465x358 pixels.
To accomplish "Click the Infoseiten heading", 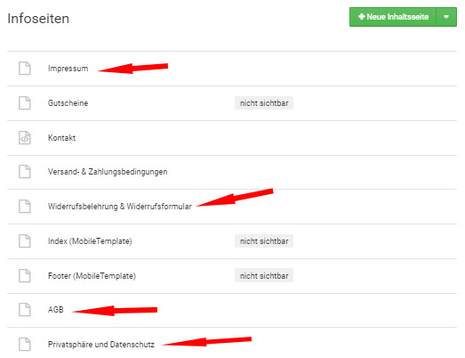I will (x=38, y=19).
